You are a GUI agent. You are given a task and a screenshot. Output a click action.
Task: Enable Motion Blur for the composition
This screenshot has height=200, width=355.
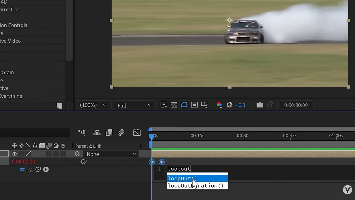121,132
